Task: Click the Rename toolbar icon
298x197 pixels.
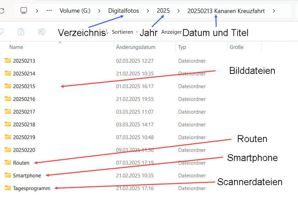Action: tap(42, 32)
